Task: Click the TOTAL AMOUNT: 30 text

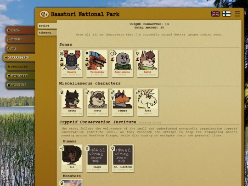Action: pos(149,28)
